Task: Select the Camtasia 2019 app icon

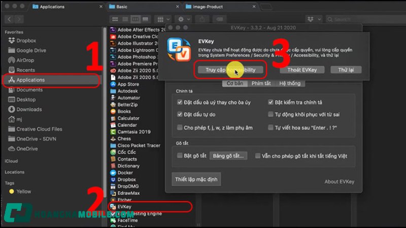Action: [x=114, y=131]
